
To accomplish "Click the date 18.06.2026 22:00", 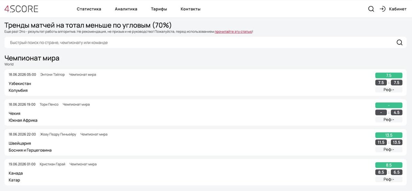I will coord(22,134).
